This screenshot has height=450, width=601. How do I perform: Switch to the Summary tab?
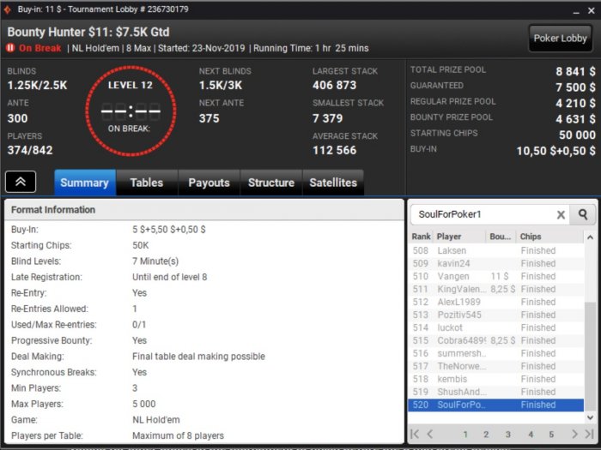click(85, 183)
